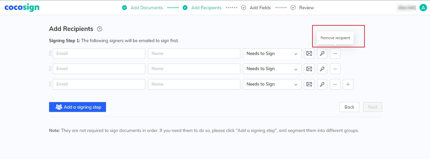The image size is (430, 159).
Task: Click the help question mark beside Add Recipients
Action: coord(100,29)
